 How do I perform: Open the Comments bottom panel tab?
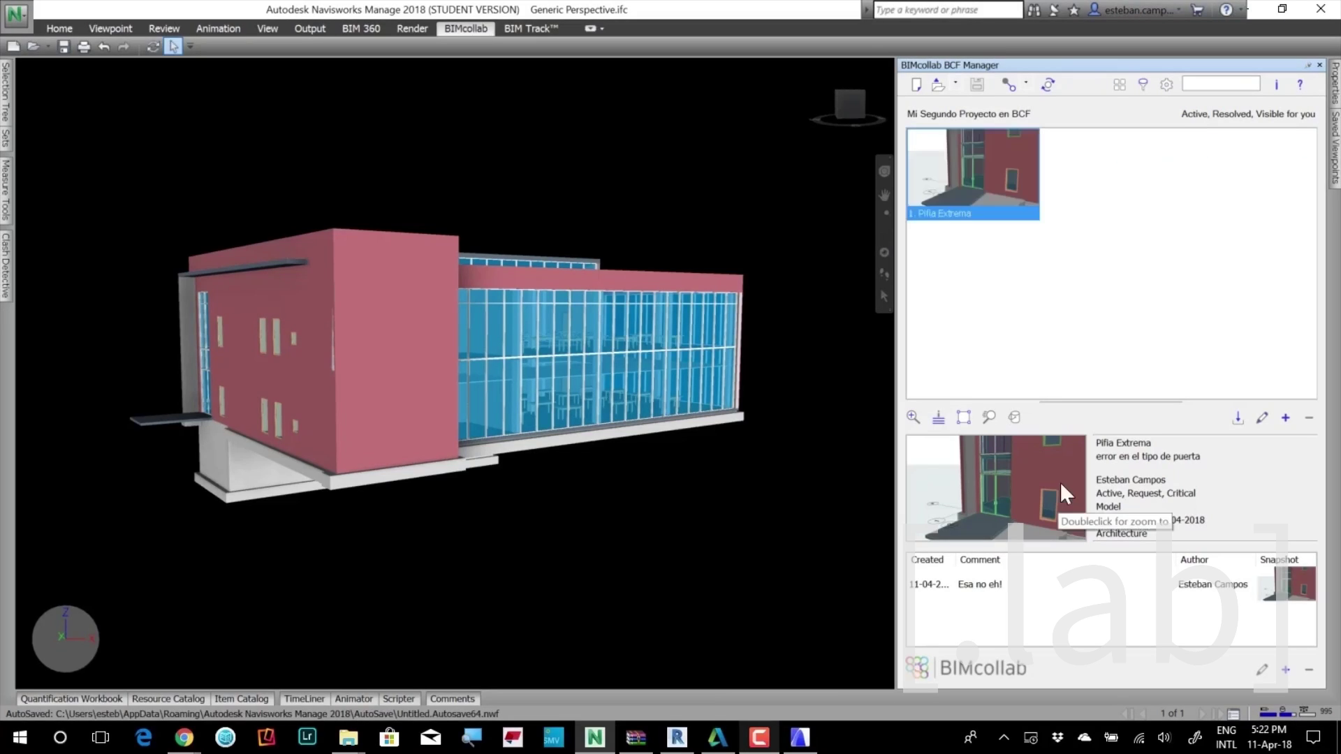coord(452,699)
